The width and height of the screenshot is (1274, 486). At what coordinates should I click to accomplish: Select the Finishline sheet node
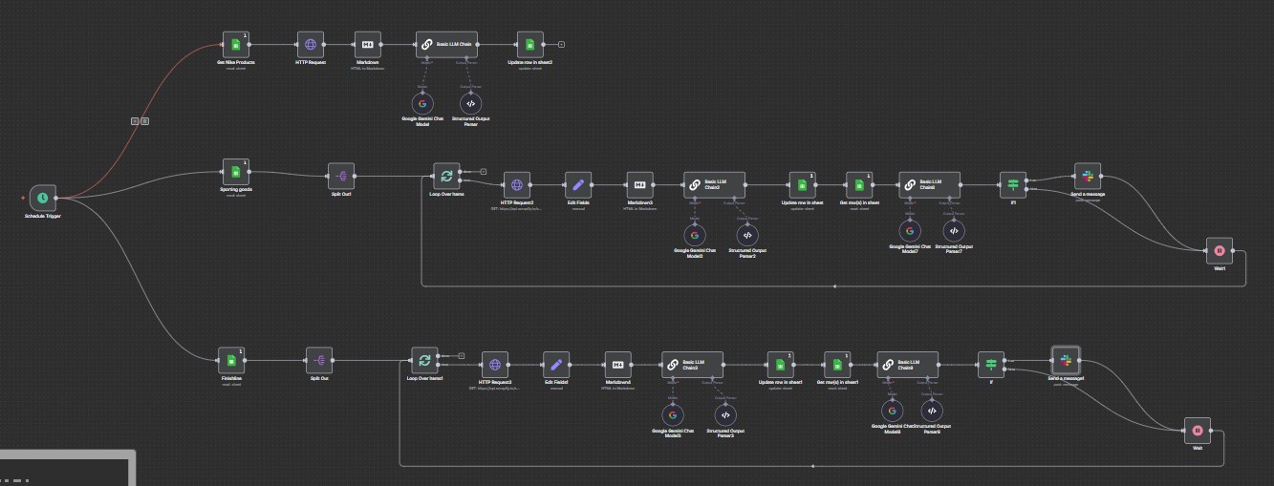pyautogui.click(x=229, y=361)
